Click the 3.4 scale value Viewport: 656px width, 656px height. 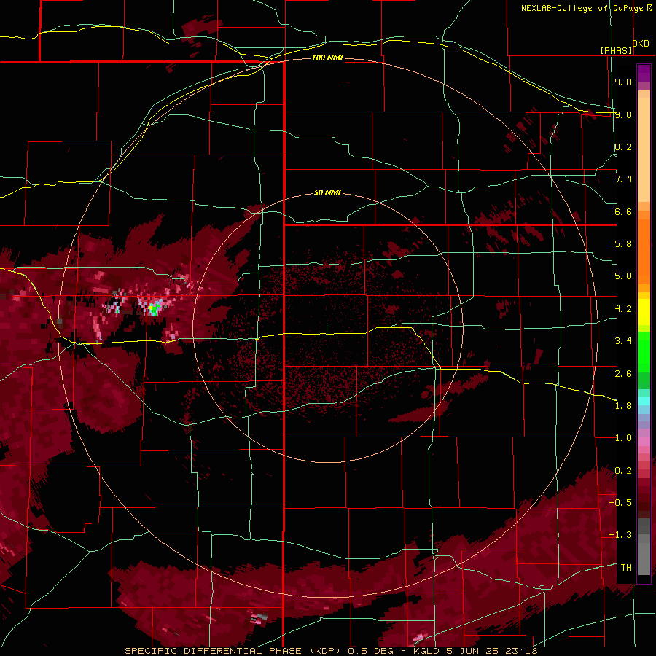point(623,341)
